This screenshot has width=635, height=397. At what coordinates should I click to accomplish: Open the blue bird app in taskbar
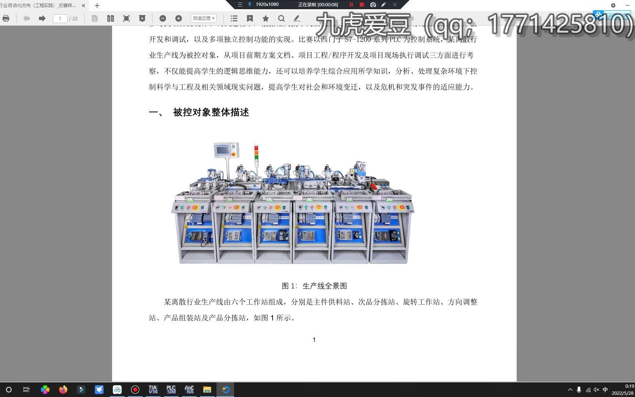[x=99, y=390]
